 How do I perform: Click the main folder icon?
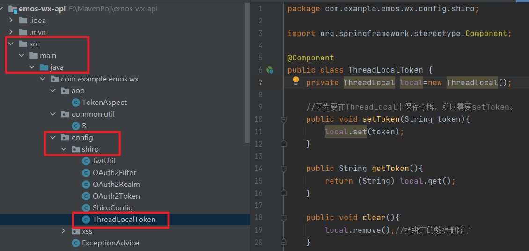pos(33,55)
